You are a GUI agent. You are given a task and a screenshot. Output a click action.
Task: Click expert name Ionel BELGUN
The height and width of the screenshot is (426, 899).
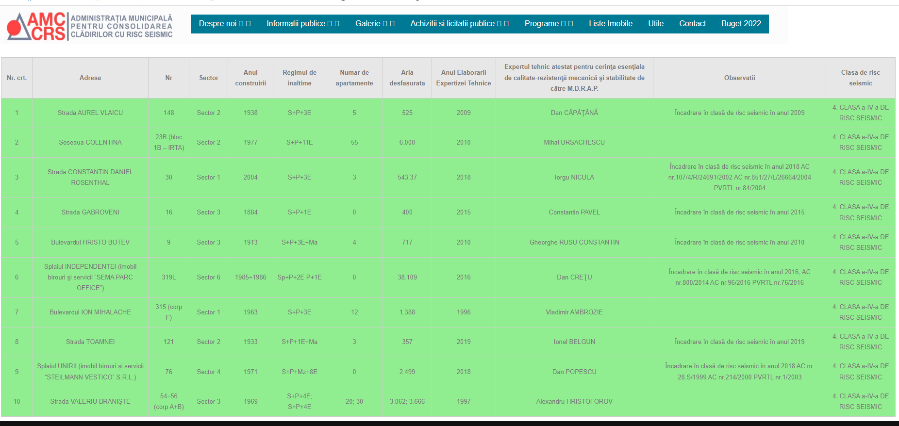point(574,342)
